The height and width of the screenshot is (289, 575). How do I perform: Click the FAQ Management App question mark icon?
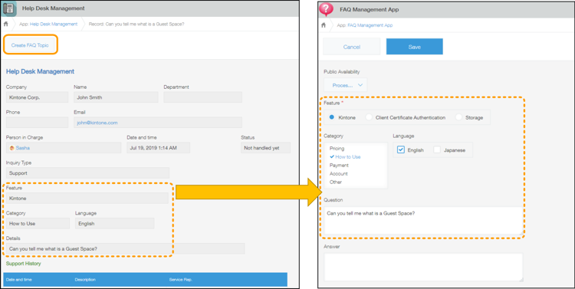326,9
